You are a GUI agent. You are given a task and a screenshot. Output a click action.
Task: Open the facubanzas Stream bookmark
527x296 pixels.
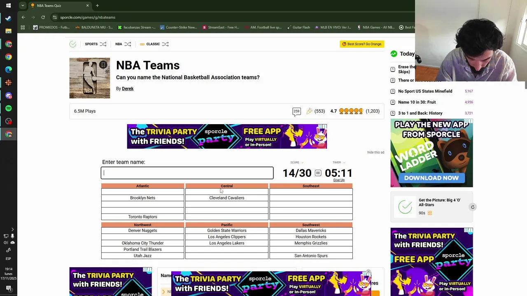(136, 28)
